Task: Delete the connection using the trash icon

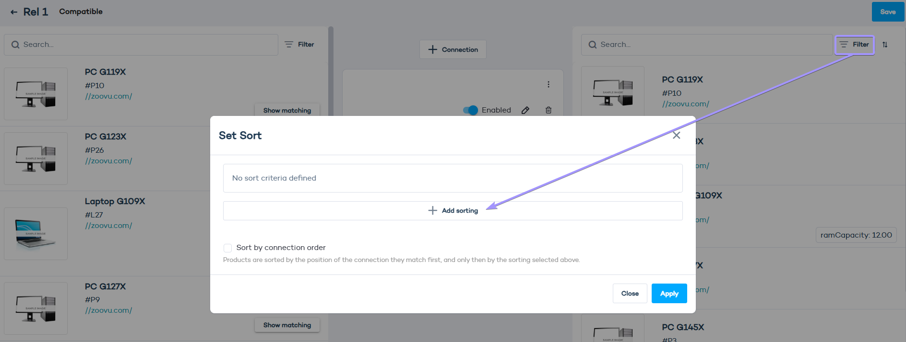Action: 548,110
